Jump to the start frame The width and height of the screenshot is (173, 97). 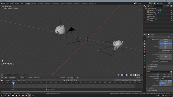pos(66,80)
